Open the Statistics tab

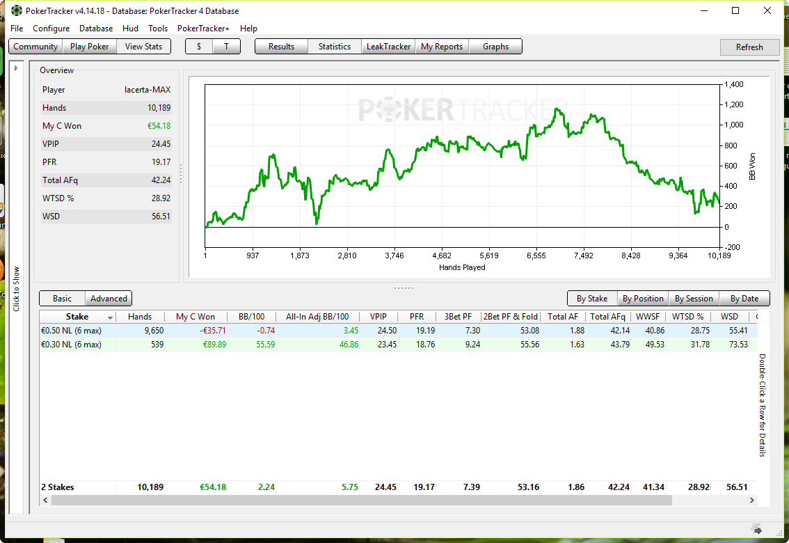click(335, 47)
